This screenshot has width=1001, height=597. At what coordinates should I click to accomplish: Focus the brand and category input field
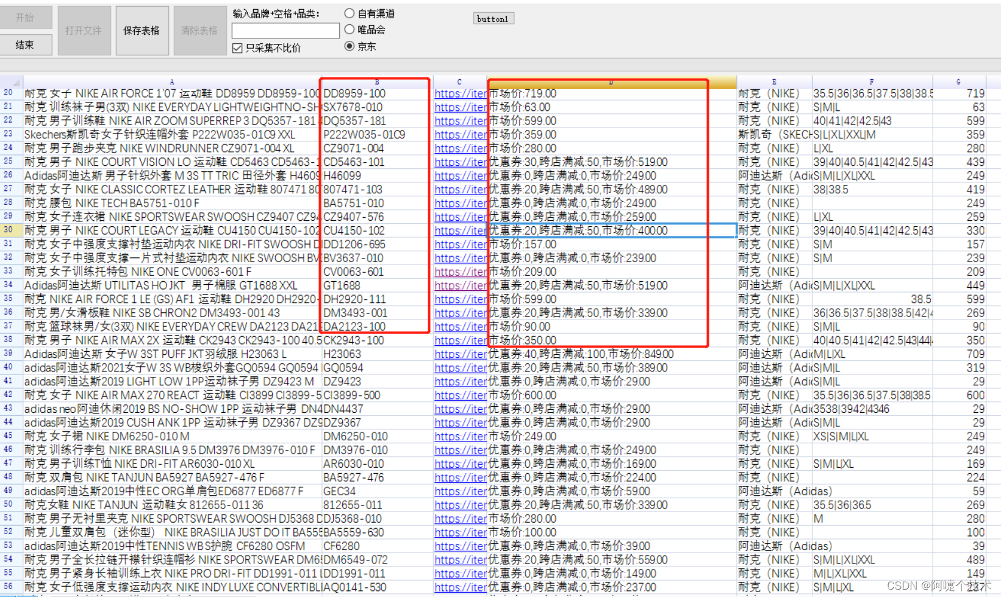(x=285, y=30)
